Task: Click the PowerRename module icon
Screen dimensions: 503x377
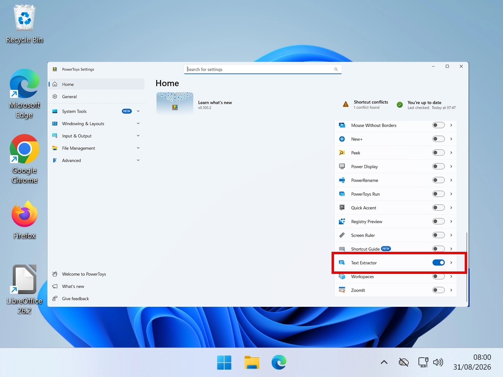Action: (342, 180)
